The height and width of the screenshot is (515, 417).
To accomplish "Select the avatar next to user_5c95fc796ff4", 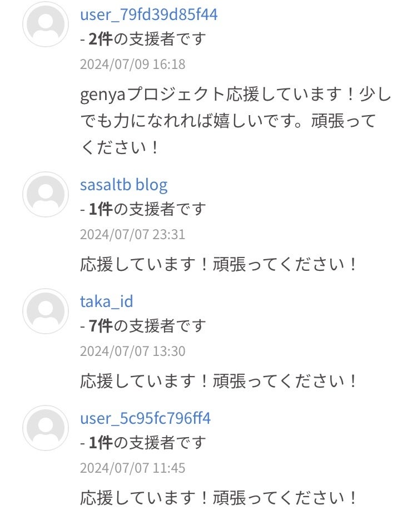I will pos(46,428).
